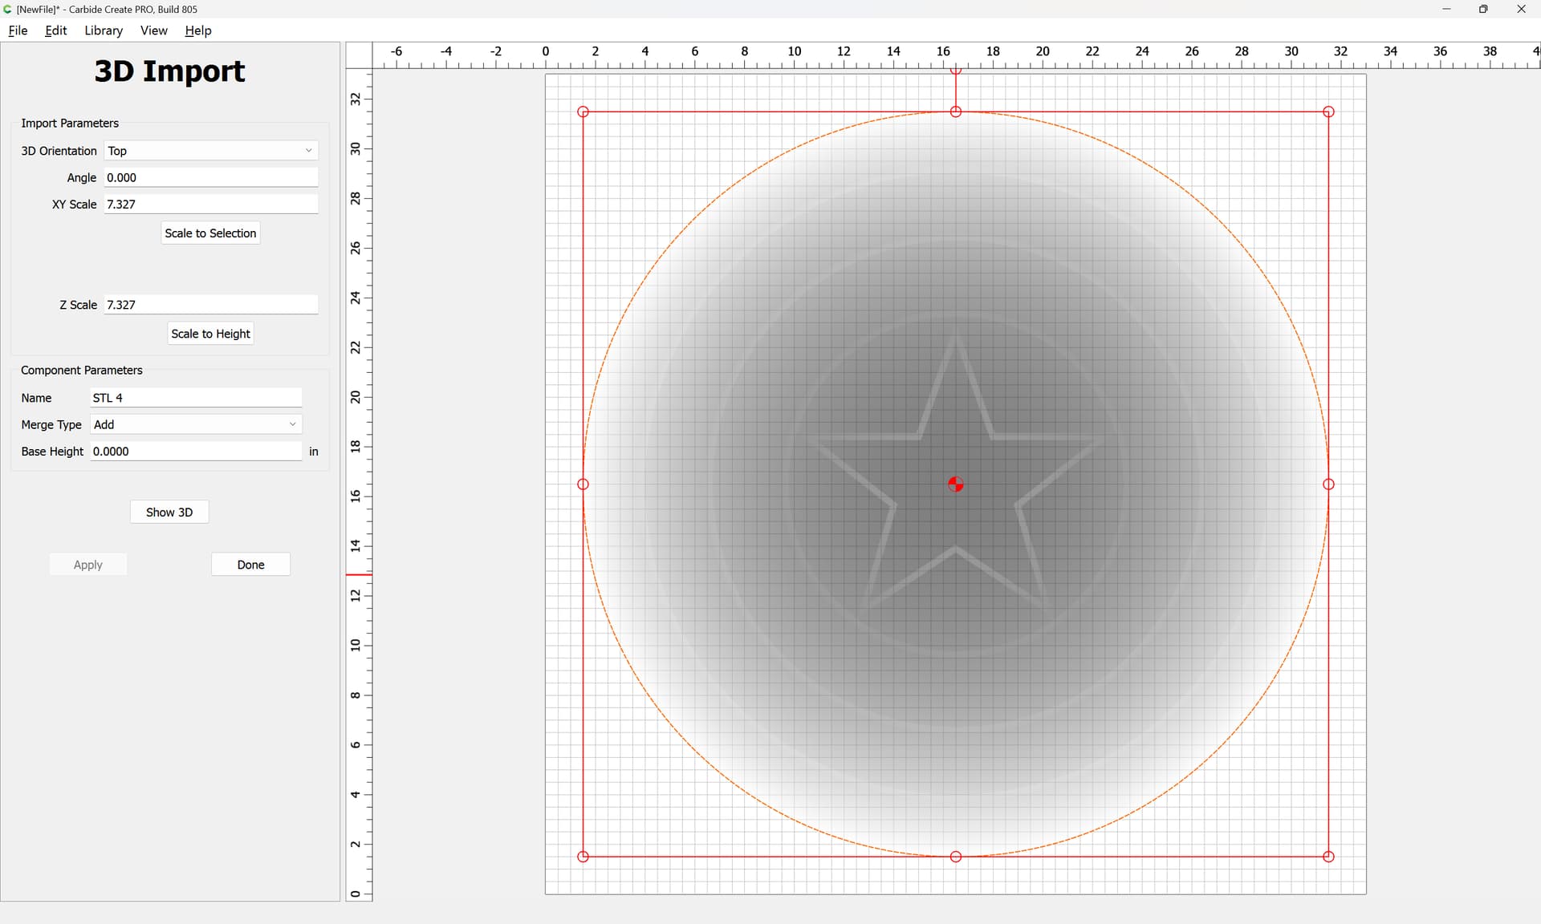Image resolution: width=1541 pixels, height=924 pixels.
Task: Click the Show 3D button
Action: [169, 513]
